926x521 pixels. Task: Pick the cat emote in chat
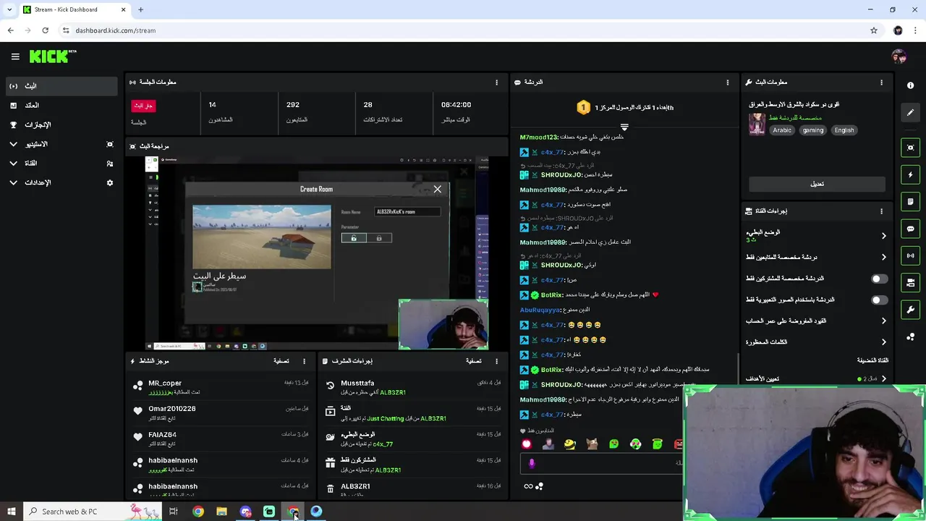592,444
